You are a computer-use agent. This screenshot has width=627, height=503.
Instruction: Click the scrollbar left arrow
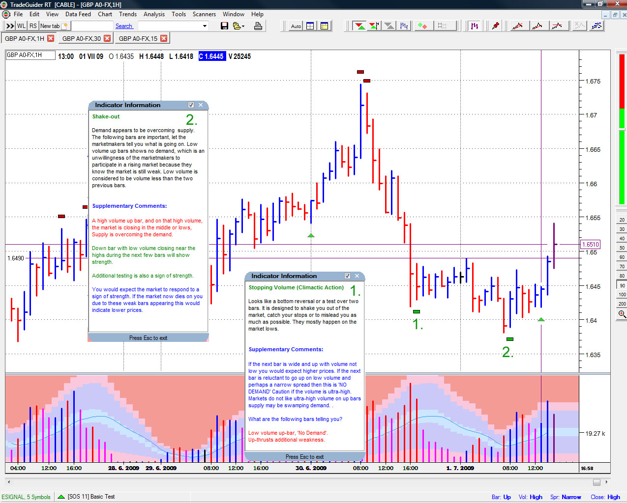(x=8, y=482)
